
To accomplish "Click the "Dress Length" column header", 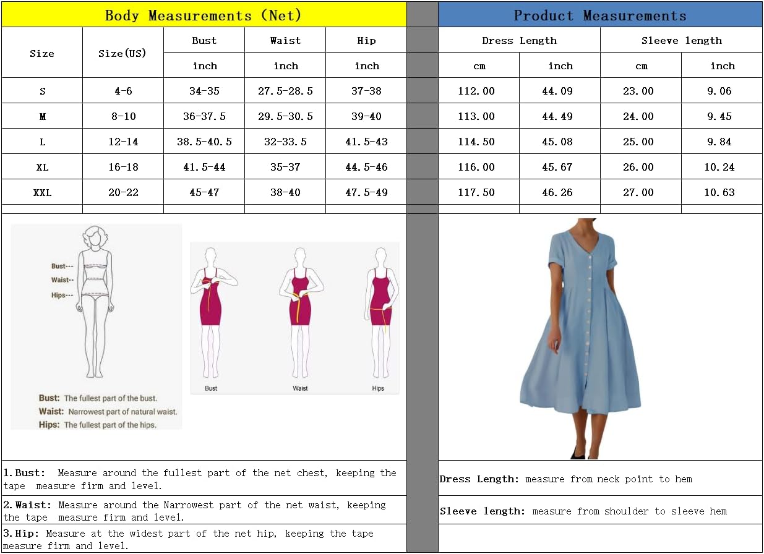I will [x=520, y=40].
